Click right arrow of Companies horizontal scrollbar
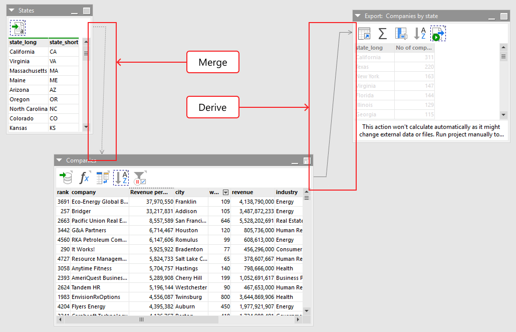Screen dimensions: 516x332 pyautogui.click(x=298, y=319)
